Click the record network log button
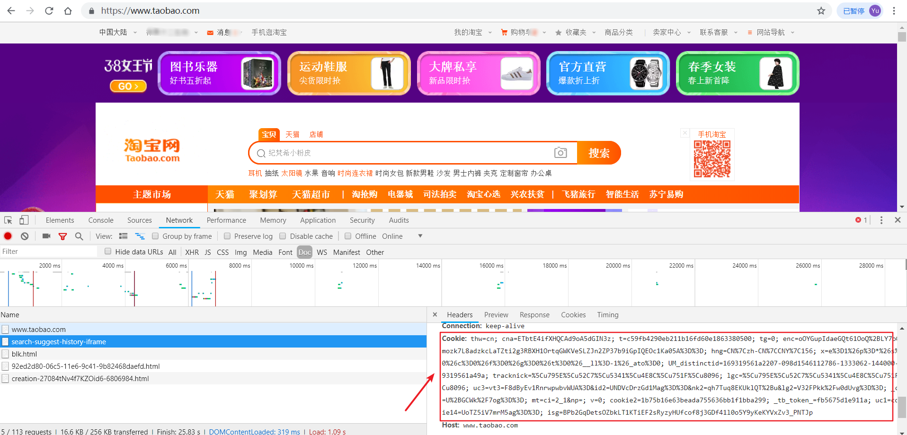The height and width of the screenshot is (435, 907). 8,236
